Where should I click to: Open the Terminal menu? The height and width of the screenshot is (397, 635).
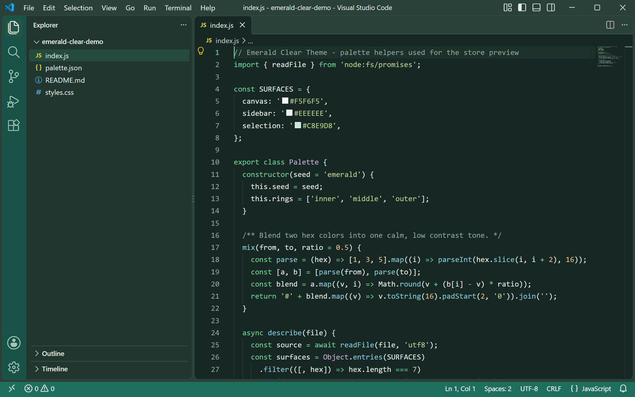click(178, 8)
